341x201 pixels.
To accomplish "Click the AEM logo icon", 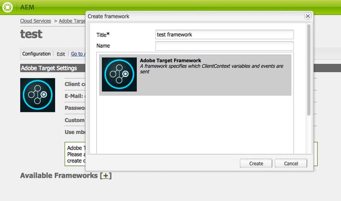I will [7, 7].
